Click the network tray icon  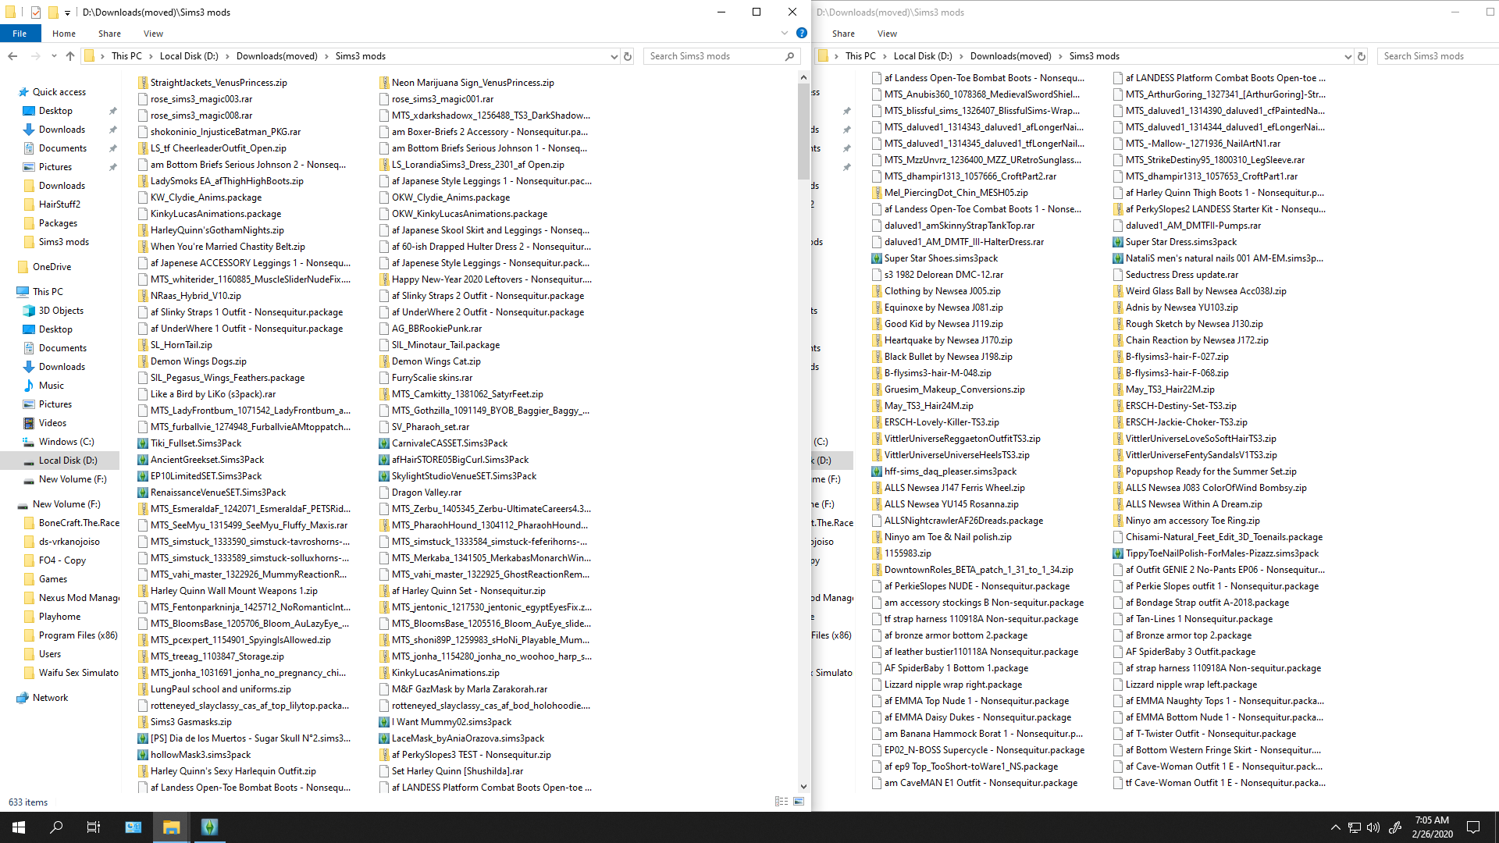pos(1355,827)
